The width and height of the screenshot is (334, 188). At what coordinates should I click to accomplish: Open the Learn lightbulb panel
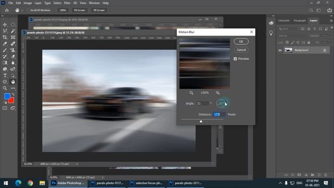[x=271, y=33]
